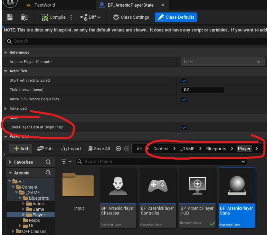The image size is (267, 235).
Task: Click the _GAME breadcrumb
Action: 187,148
